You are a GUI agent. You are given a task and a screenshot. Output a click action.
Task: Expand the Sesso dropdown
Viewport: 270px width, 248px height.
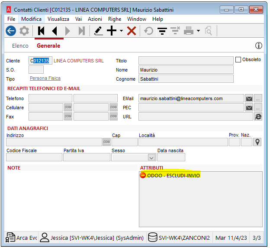coord(151,157)
